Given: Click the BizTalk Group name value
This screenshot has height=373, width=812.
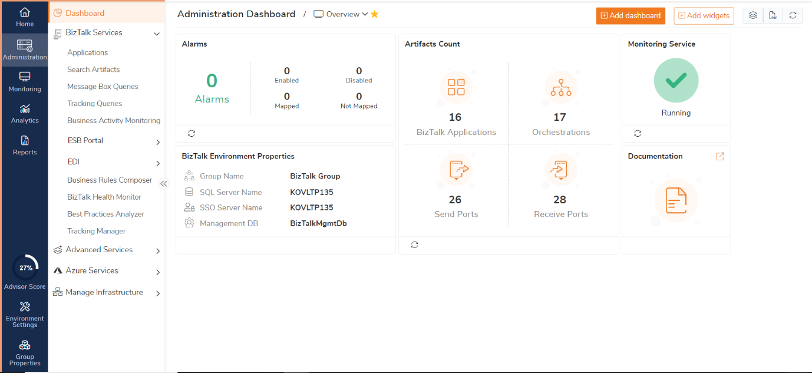Looking at the screenshot, I should tap(315, 176).
